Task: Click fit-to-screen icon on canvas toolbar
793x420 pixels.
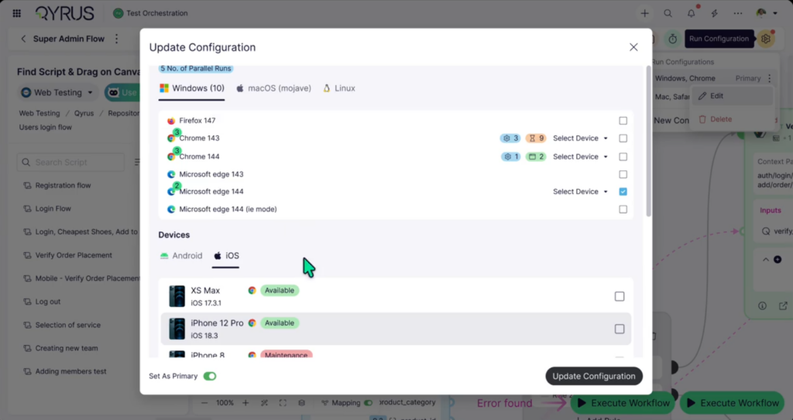Action: coord(283,403)
